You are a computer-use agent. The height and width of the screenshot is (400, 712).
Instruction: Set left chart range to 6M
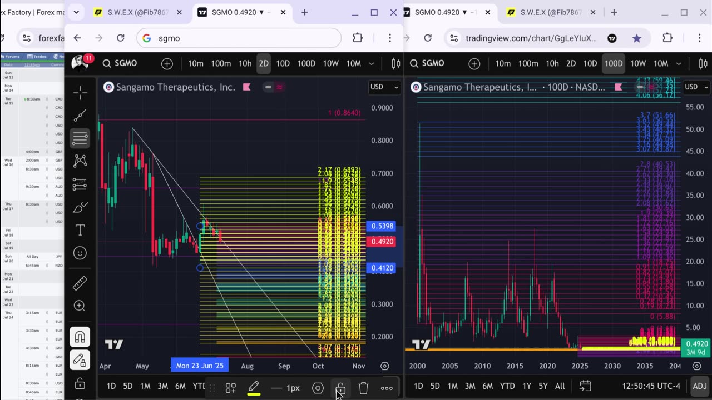coord(180,387)
